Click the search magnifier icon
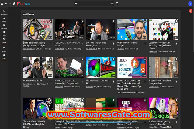This screenshot has width=194, height=129. pos(112,3)
